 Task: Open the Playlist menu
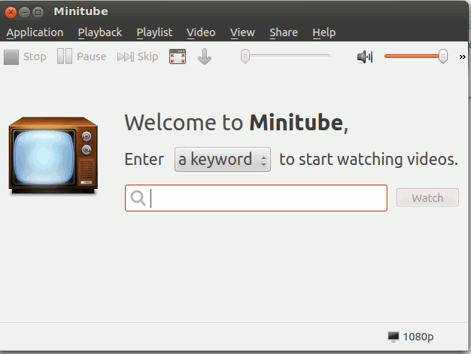point(154,32)
